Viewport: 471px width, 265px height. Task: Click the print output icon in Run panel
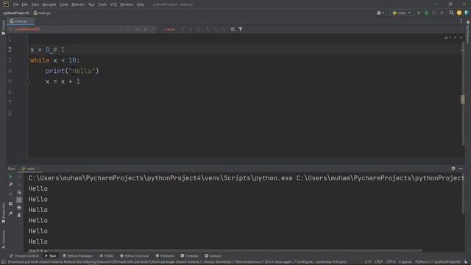point(19,208)
